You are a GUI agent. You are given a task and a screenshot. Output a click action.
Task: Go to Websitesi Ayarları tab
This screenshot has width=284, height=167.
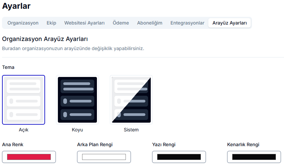coord(84,23)
